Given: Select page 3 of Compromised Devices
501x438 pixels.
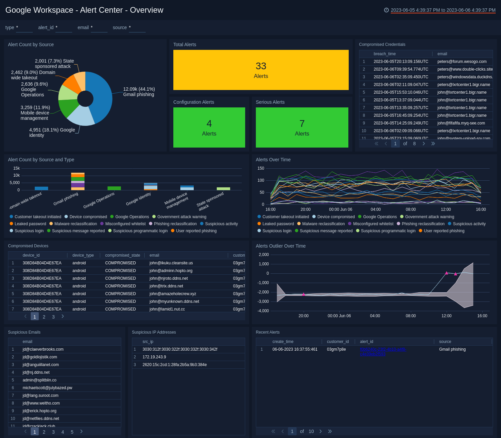Looking at the screenshot, I should click(x=53, y=316).
